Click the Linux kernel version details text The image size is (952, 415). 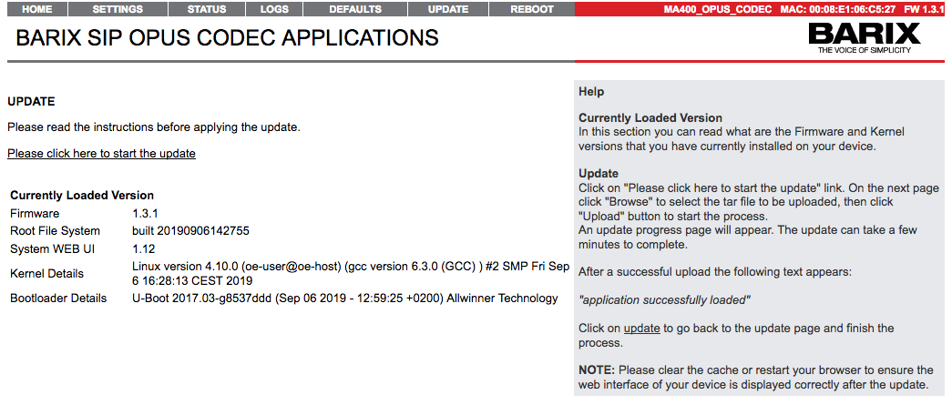(x=351, y=273)
